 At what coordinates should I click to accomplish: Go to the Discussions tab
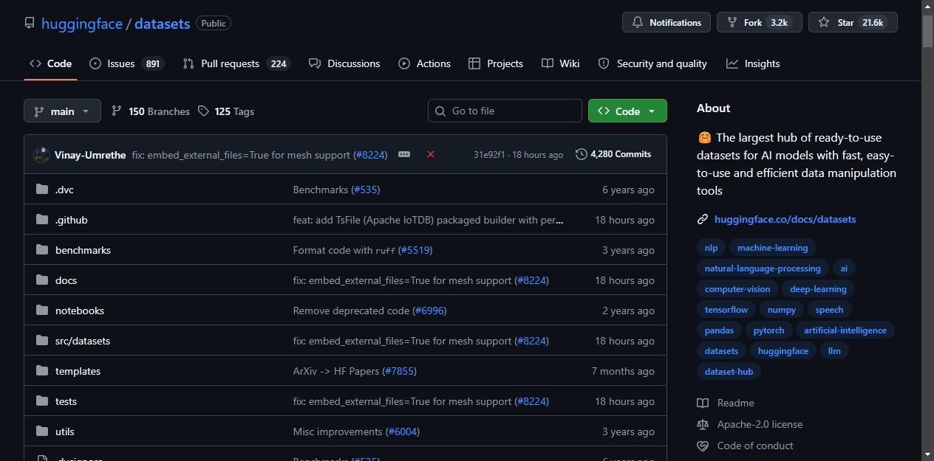click(x=344, y=63)
